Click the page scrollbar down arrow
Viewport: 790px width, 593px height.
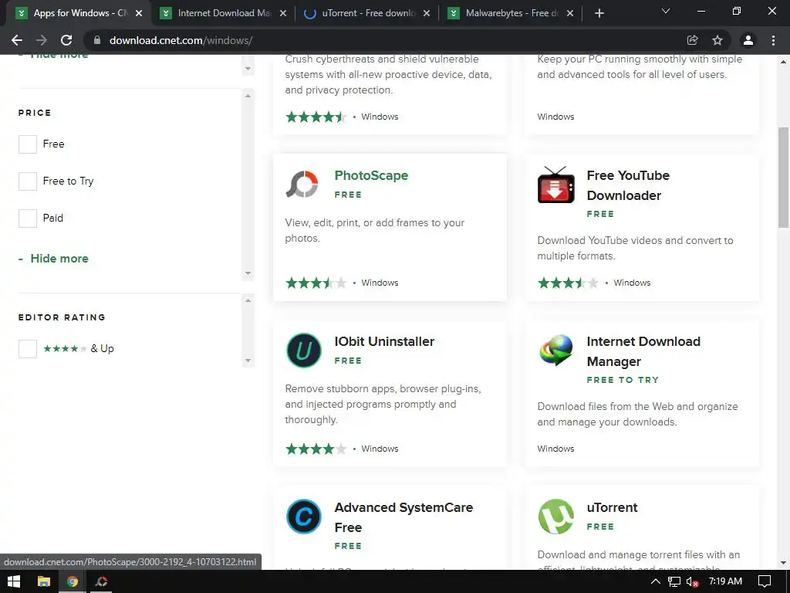tap(783, 563)
